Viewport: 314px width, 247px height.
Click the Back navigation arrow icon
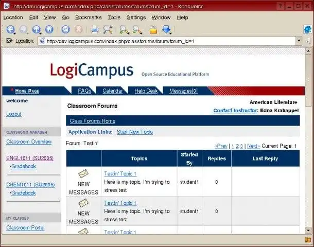10,29
